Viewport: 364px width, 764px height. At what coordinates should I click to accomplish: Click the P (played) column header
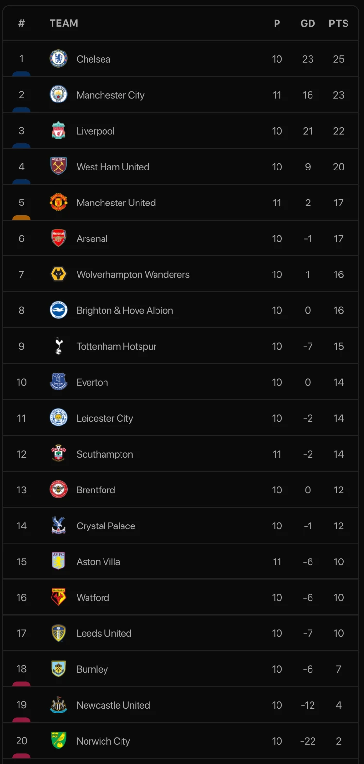[277, 23]
